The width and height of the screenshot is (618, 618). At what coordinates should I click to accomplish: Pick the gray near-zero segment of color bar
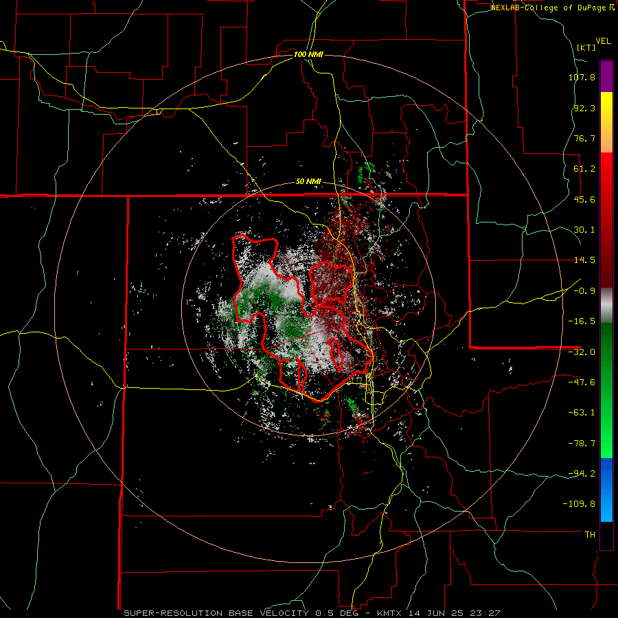[606, 305]
